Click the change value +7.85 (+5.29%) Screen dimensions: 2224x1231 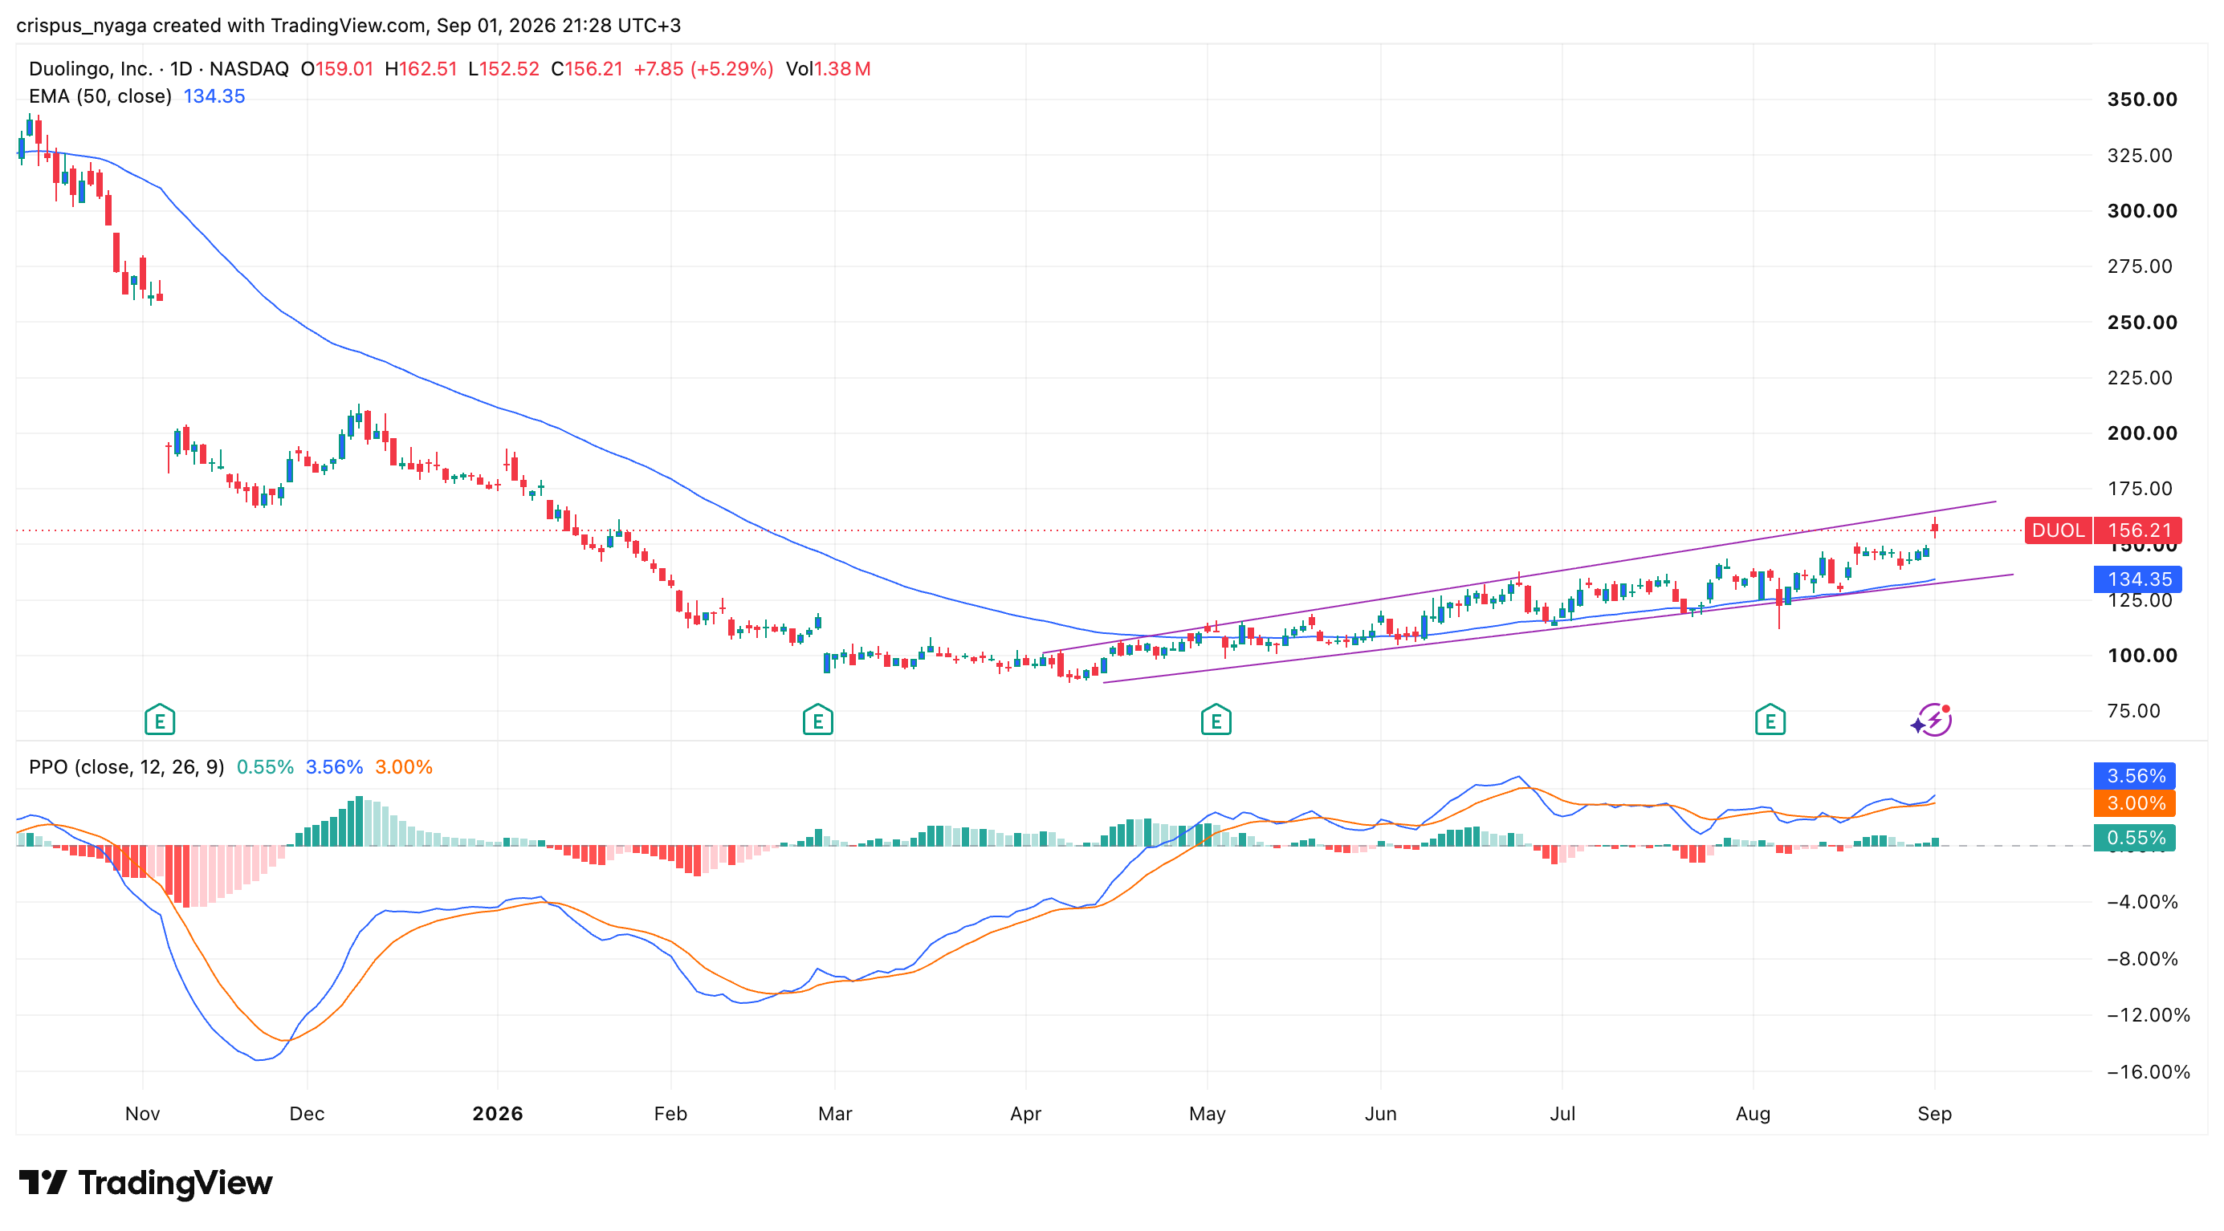click(x=703, y=69)
